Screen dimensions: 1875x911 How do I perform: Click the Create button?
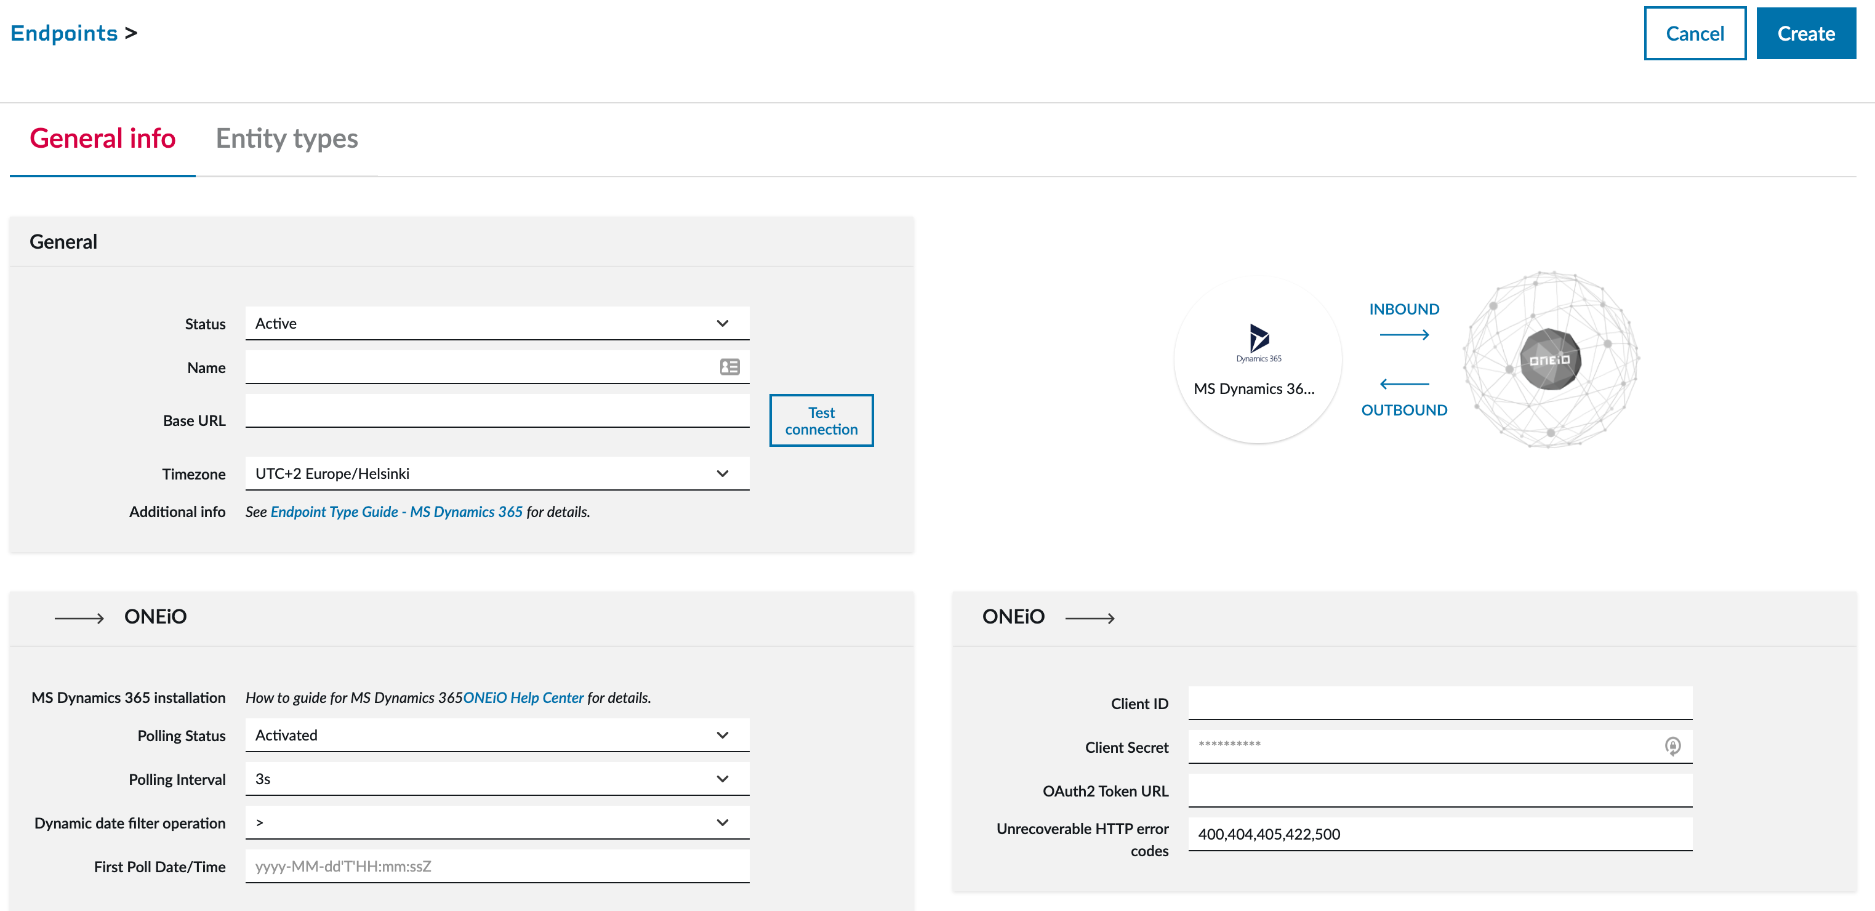click(x=1806, y=33)
